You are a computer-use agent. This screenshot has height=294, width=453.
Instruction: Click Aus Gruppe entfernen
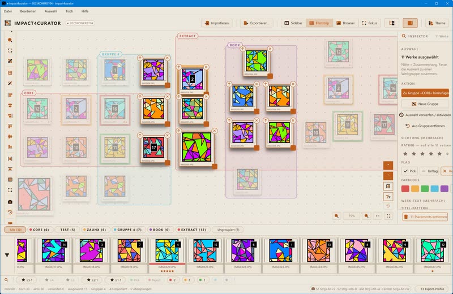[425, 126]
